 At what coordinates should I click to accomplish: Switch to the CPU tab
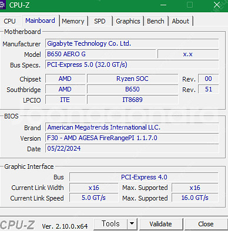click(x=9, y=21)
